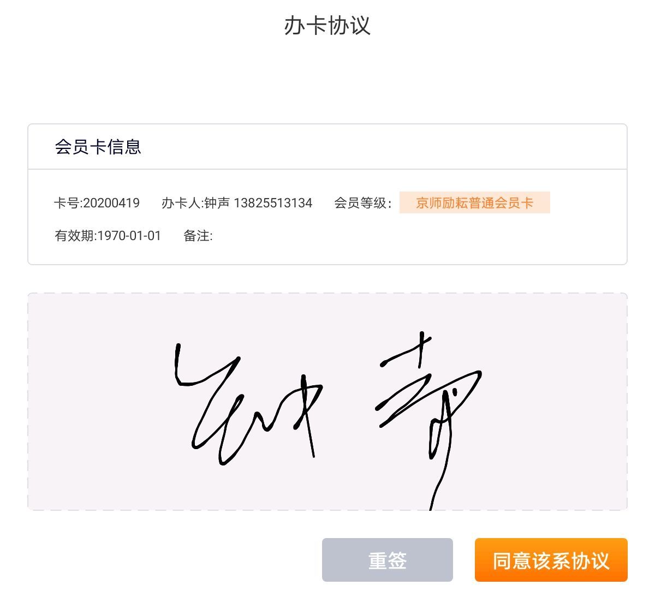The image size is (655, 609).
Task: Click the empty area below the 有效期 row in the card panel
Action: (x=327, y=254)
